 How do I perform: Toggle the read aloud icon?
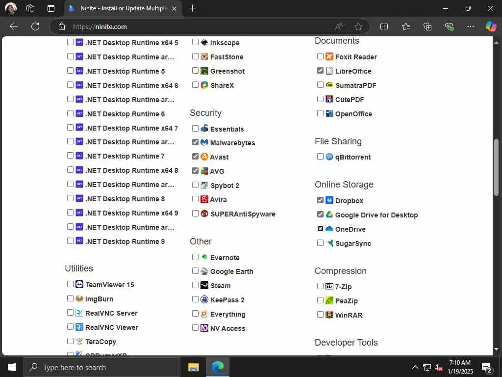339,27
